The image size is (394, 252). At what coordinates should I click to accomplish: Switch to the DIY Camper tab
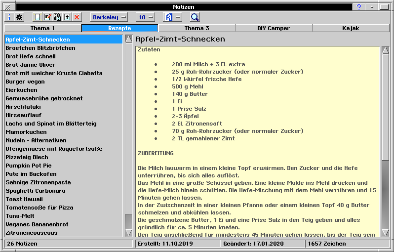click(x=274, y=28)
